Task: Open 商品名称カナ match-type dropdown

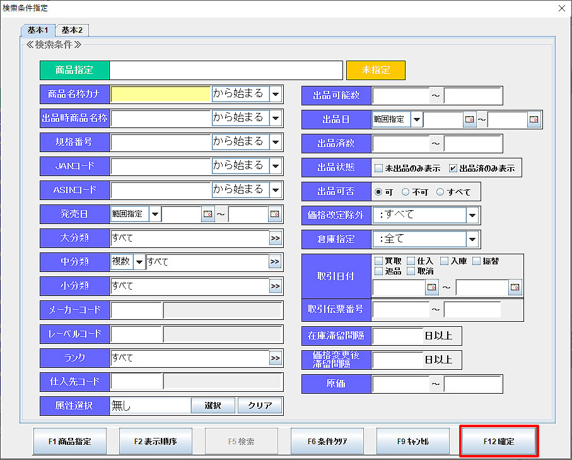Action: click(276, 95)
